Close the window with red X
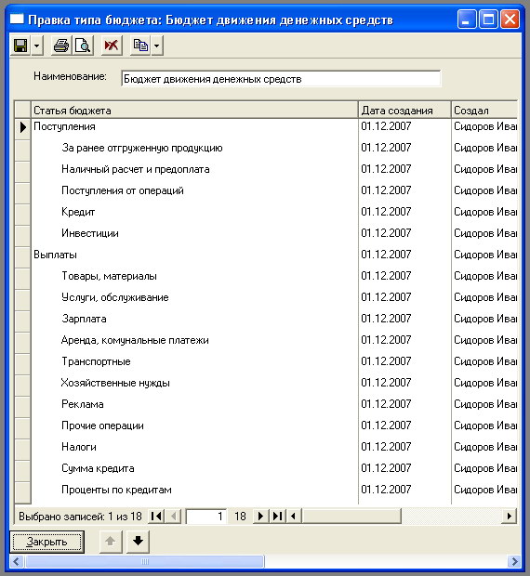The width and height of the screenshot is (530, 576). click(510, 20)
